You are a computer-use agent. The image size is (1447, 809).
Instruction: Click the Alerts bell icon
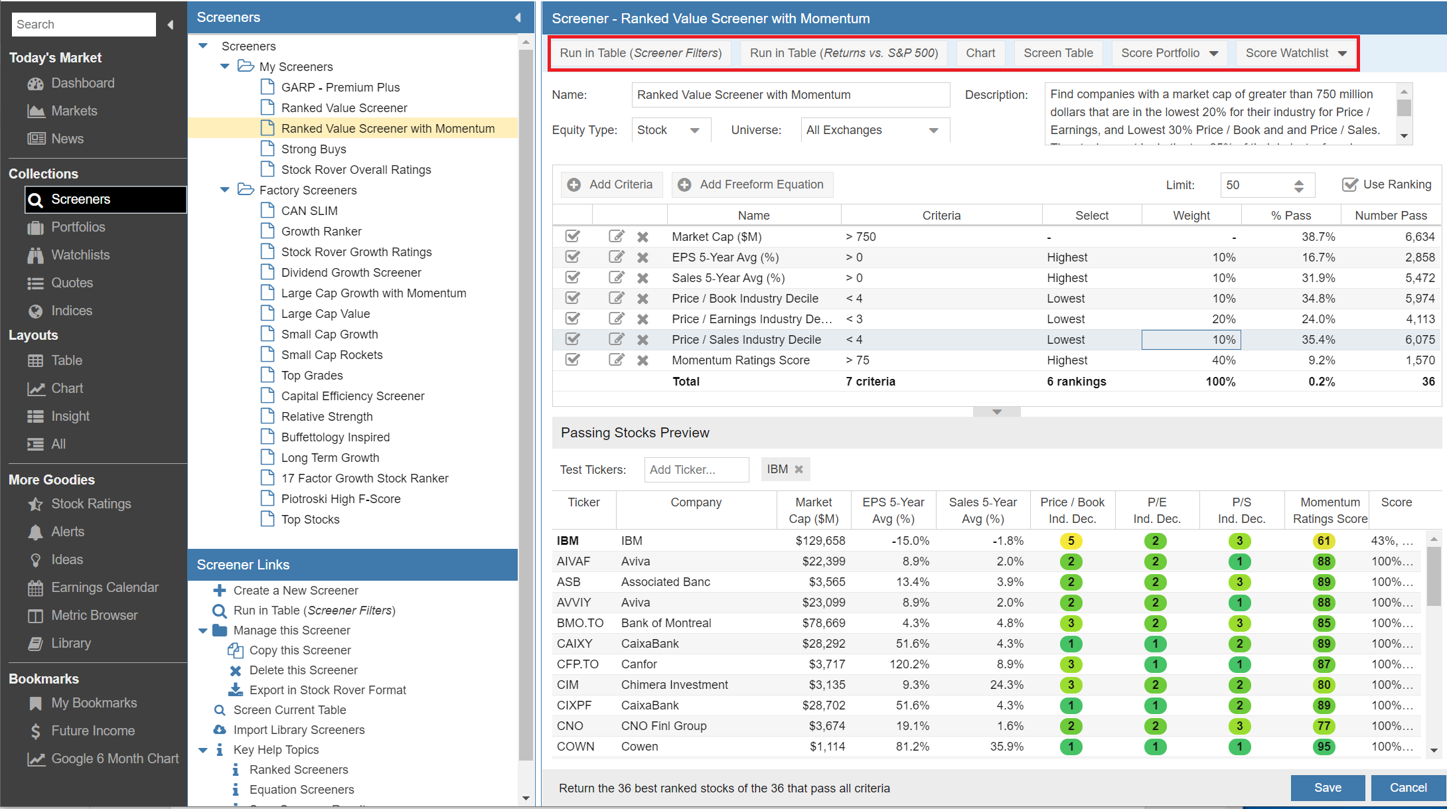click(35, 532)
